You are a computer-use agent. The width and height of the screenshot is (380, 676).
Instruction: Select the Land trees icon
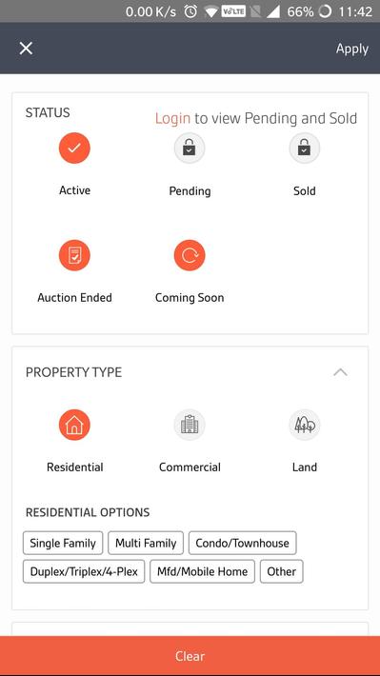coord(305,425)
